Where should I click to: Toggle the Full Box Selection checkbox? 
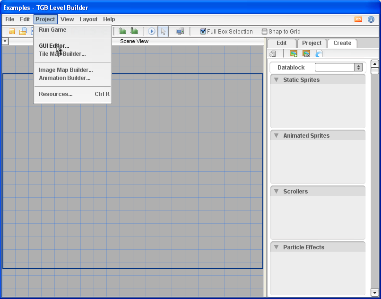pos(203,31)
